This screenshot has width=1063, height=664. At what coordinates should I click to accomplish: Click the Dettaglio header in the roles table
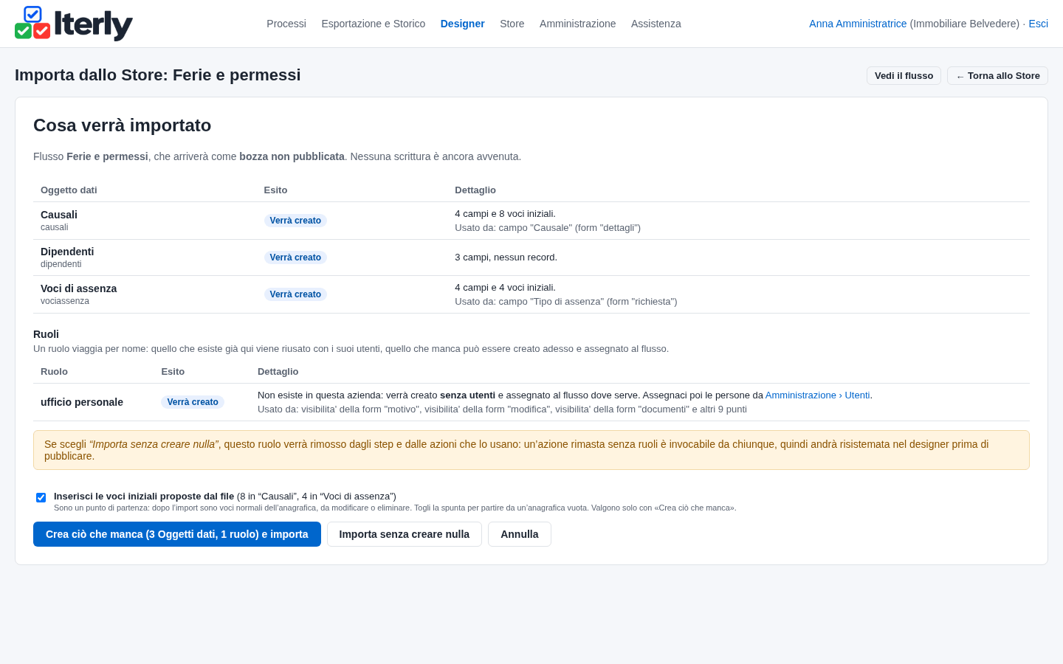point(278,372)
